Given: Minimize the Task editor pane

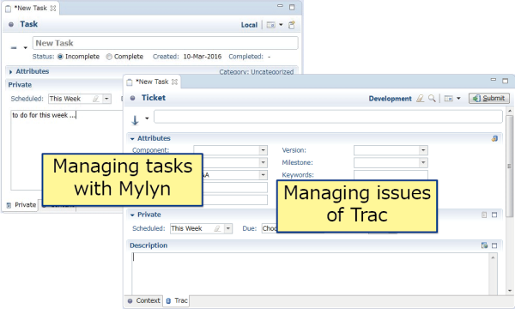Looking at the screenshot, I should 280,6.
